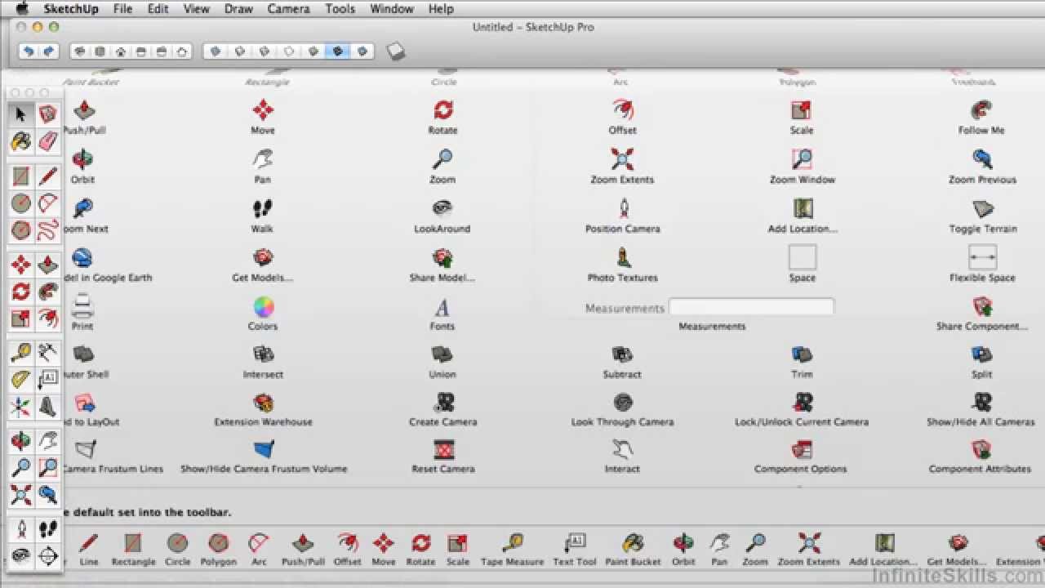Viewport: 1045px width, 588px height.
Task: Click the Component Attributes icon
Action: (981, 449)
